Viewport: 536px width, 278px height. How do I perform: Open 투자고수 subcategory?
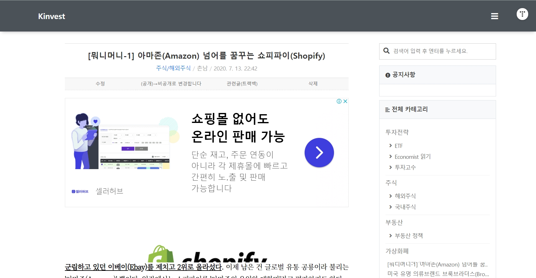[x=405, y=168]
